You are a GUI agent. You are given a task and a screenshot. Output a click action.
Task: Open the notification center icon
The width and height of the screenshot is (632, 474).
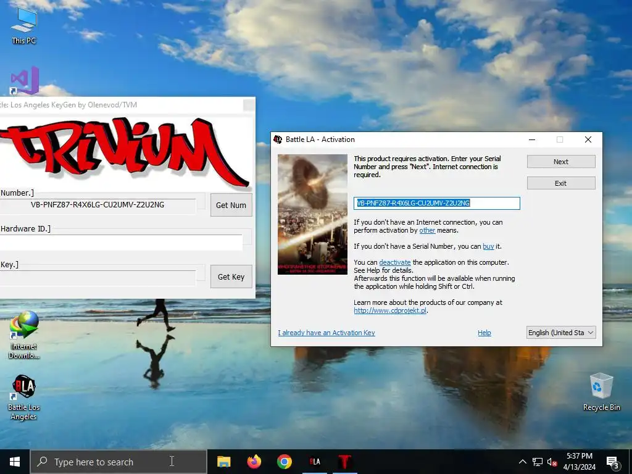point(613,462)
